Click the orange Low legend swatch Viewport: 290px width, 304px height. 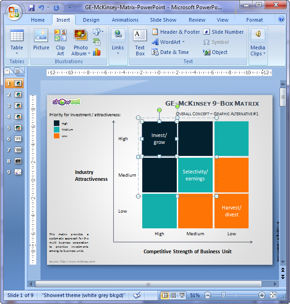[x=57, y=136]
